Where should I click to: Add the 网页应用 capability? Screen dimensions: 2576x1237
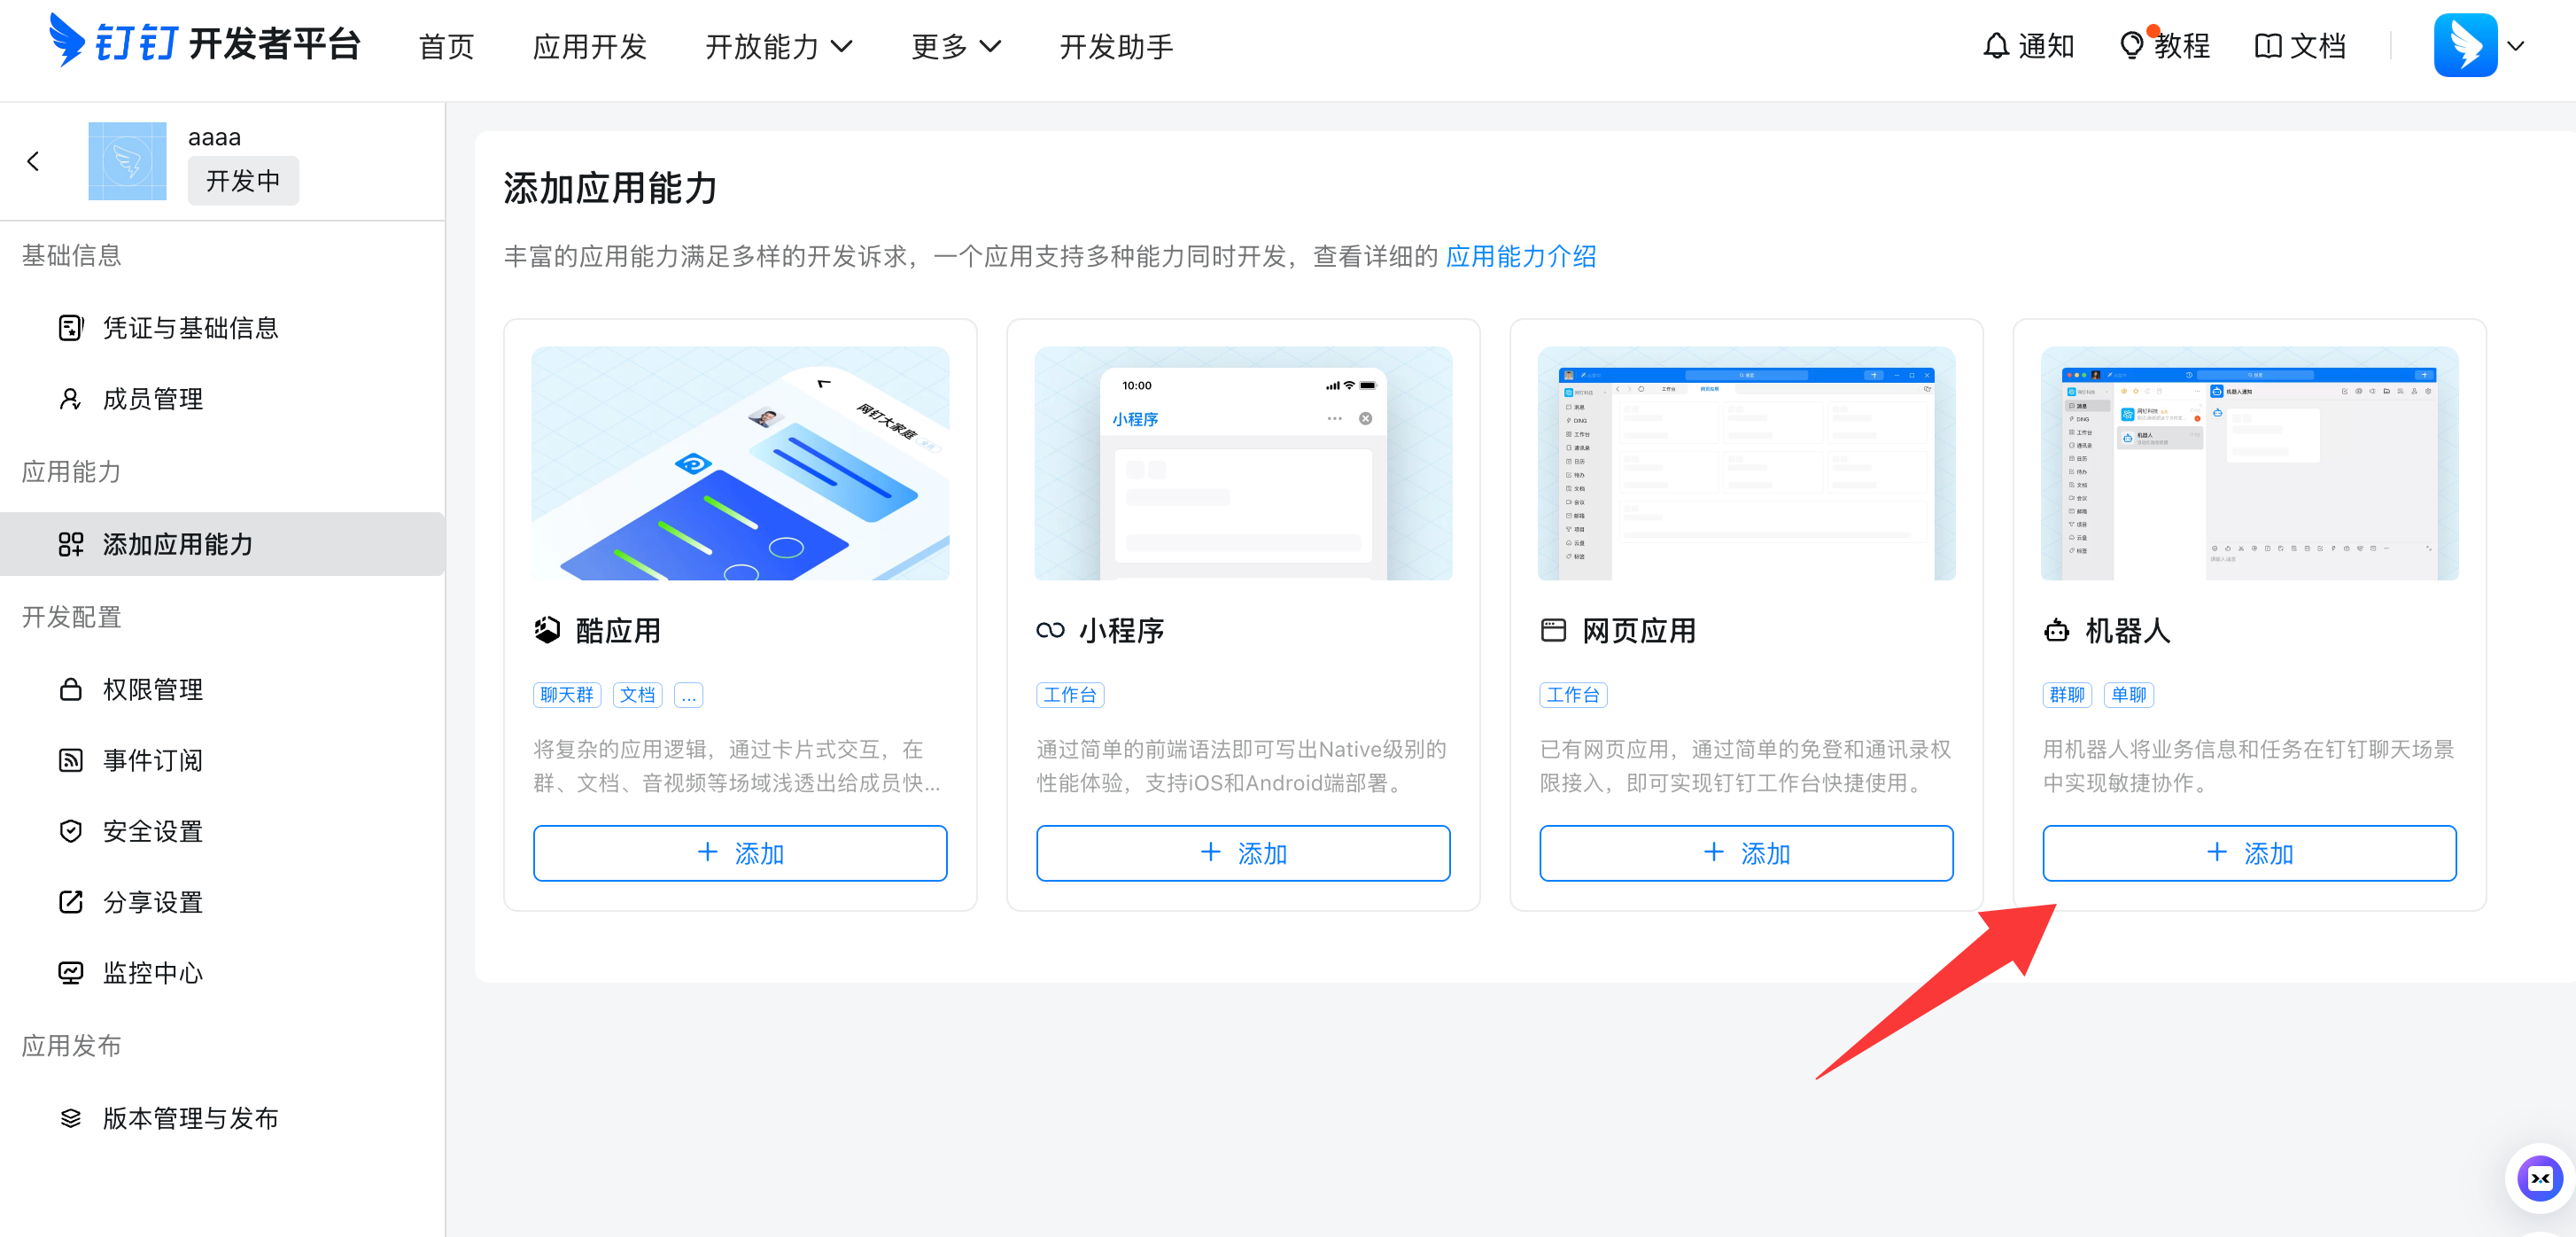1746,853
